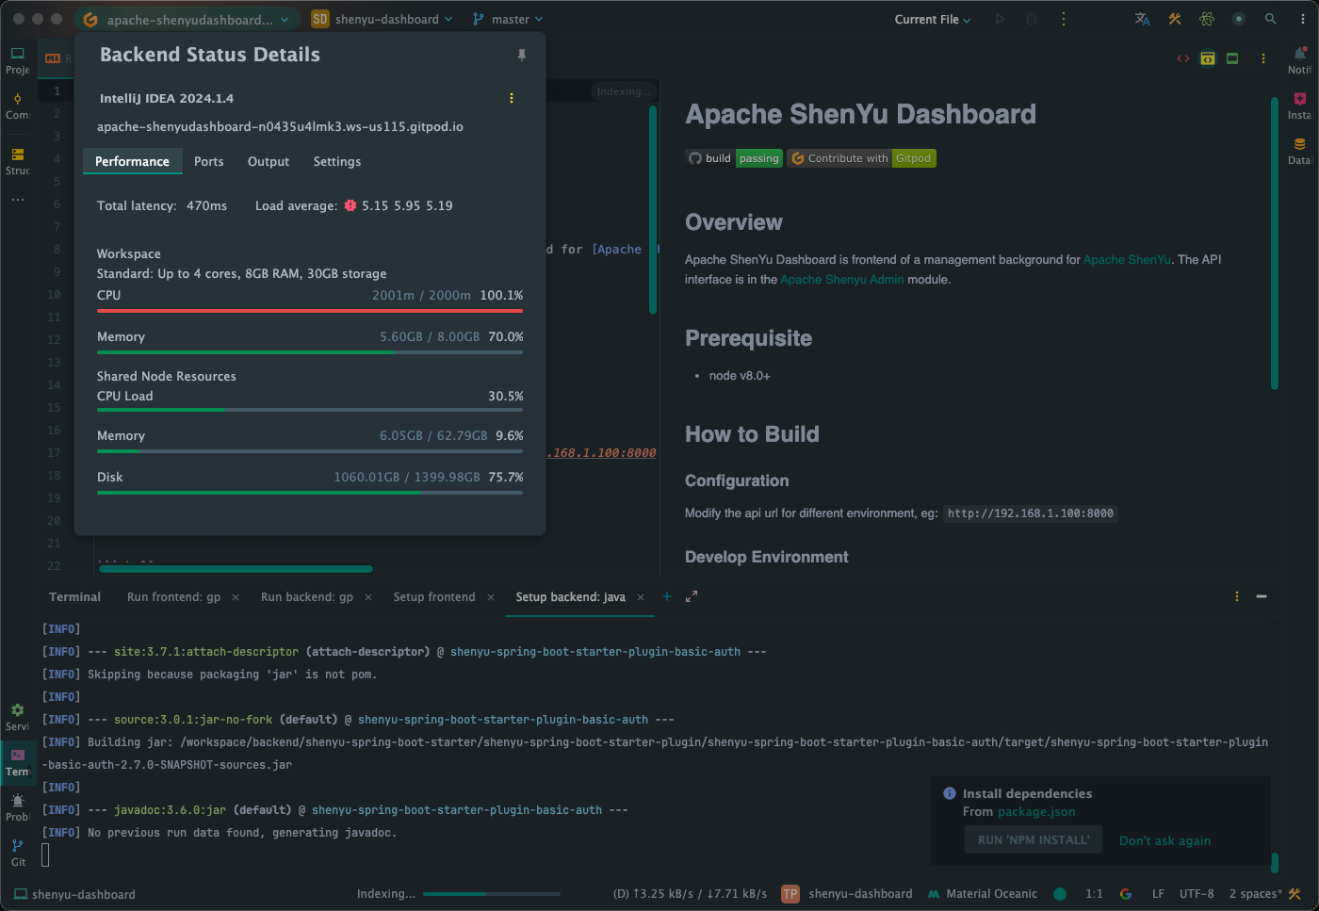The width and height of the screenshot is (1319, 911).
Task: Open the Services tool window
Action: 18,716
